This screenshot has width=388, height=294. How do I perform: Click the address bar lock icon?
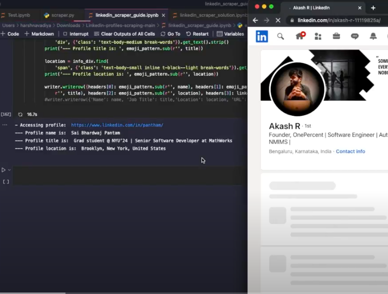292,20
